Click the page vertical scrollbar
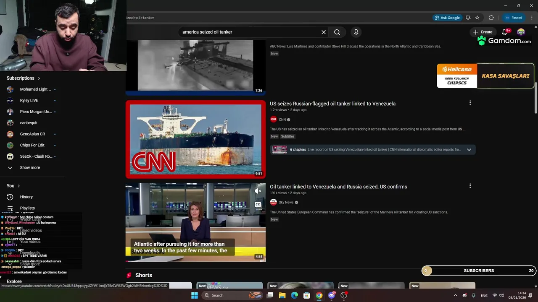Screen dimensions: 538x302 coord(536,98)
